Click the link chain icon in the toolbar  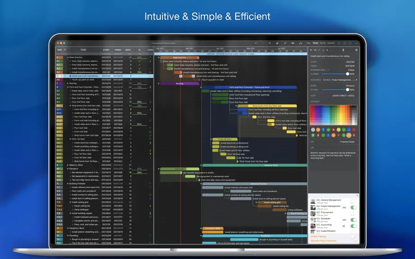click(x=285, y=43)
